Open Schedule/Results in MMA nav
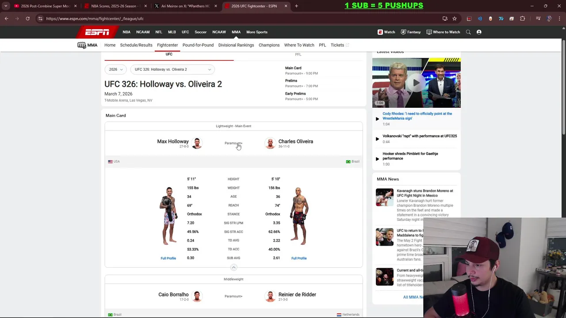The height and width of the screenshot is (318, 566). click(x=136, y=45)
